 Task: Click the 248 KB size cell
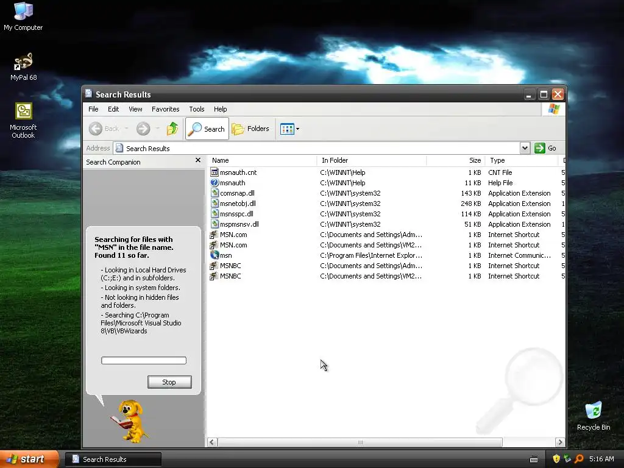coord(471,204)
